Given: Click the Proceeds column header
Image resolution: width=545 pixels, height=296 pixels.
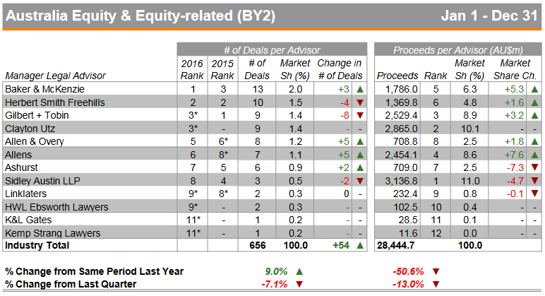Looking at the screenshot, I should pos(397,76).
